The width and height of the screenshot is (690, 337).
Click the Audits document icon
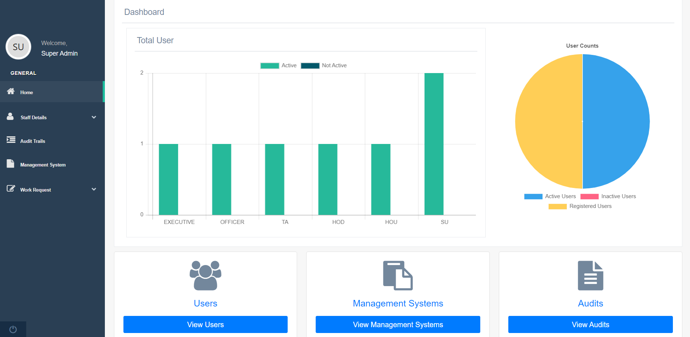[x=590, y=275]
